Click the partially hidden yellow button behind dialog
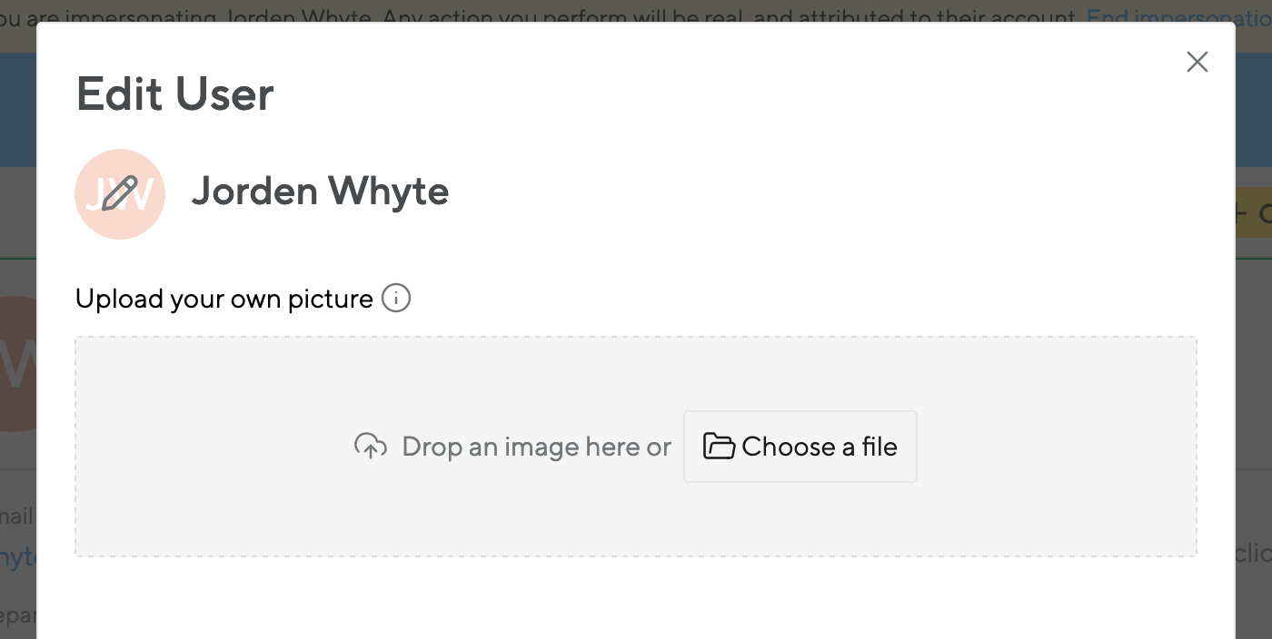The height and width of the screenshot is (639, 1272). coord(1254,213)
